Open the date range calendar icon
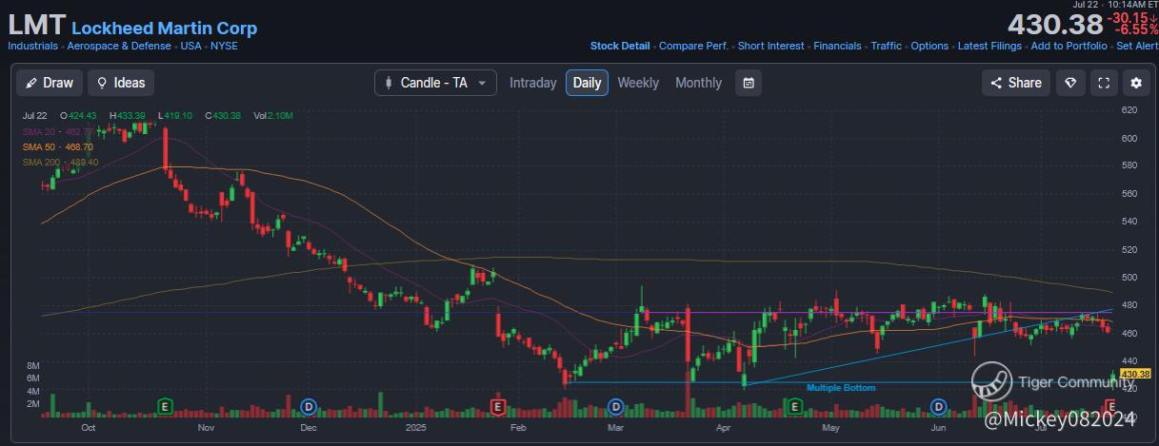The width and height of the screenshot is (1159, 446). (x=749, y=83)
